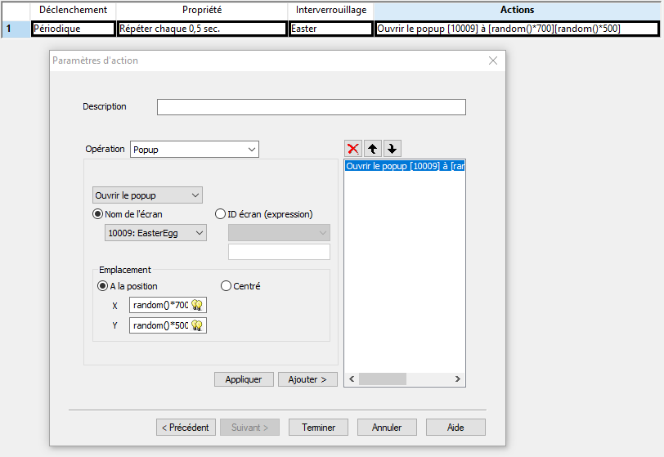Click the red X delete action icon
Image resolution: width=664 pixels, height=457 pixels.
353,149
